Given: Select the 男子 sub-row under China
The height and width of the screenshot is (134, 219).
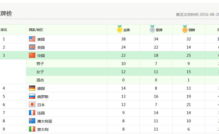Looking at the screenshot, I should coord(40,64).
